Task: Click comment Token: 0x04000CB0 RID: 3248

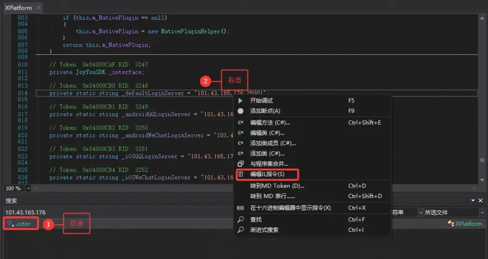Action: pyautogui.click(x=99, y=86)
